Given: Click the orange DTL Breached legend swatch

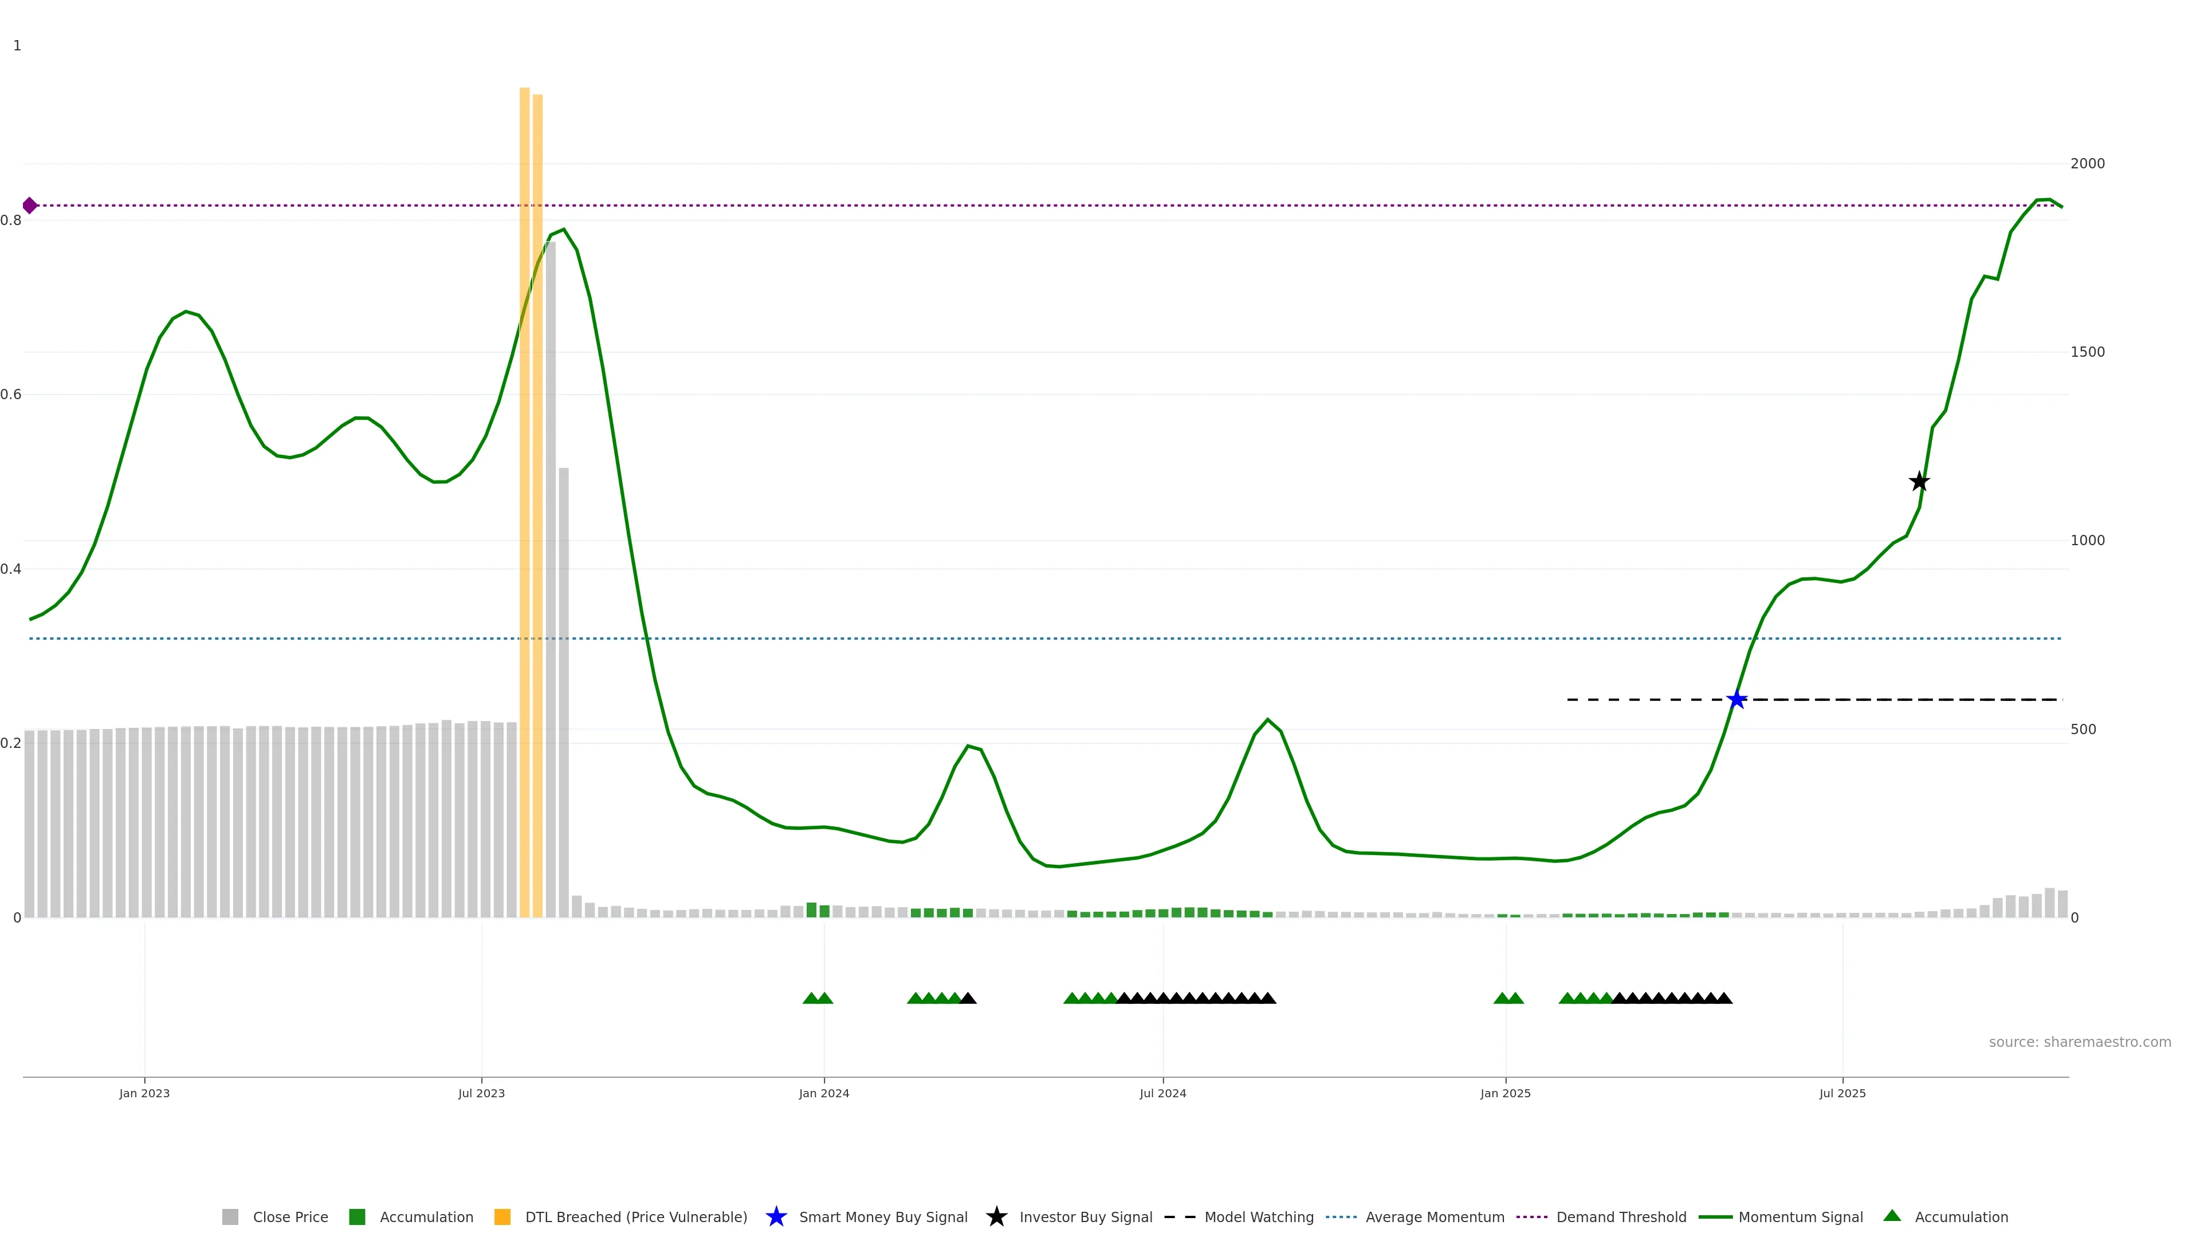Looking at the screenshot, I should pos(502,1216).
